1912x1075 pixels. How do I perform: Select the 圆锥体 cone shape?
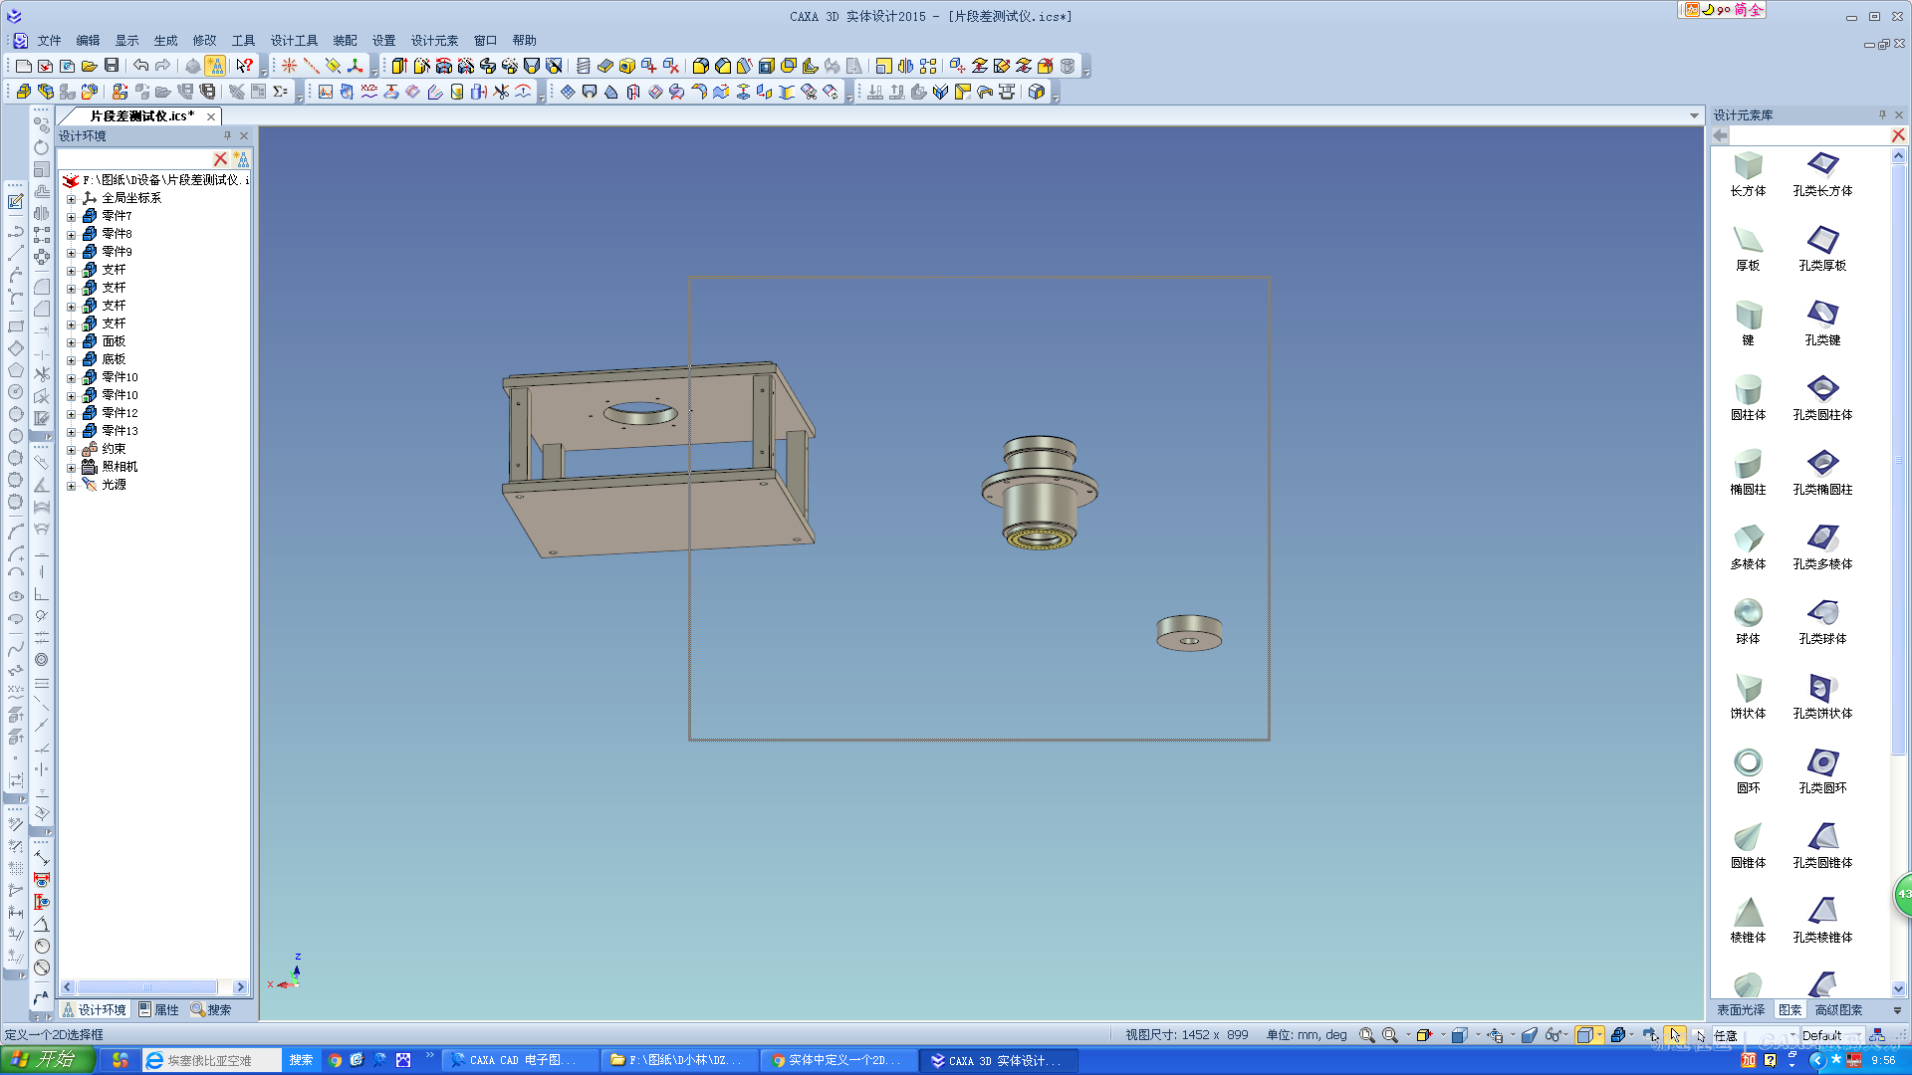tap(1748, 846)
